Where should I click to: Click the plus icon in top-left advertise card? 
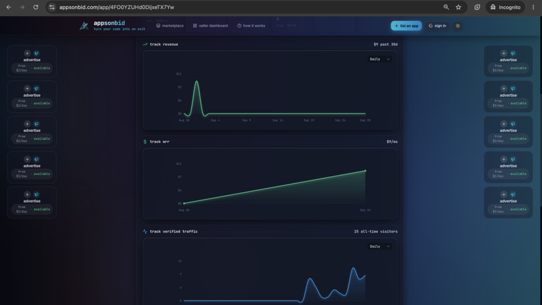[x=27, y=53]
